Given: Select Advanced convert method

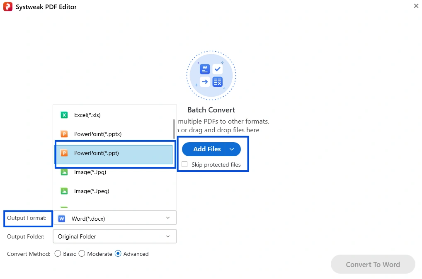Looking at the screenshot, I should (x=118, y=253).
